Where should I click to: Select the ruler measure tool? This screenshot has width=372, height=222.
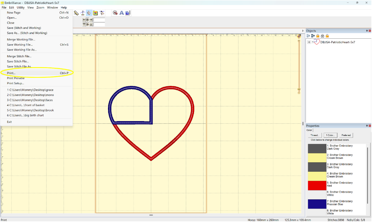tap(76, 13)
